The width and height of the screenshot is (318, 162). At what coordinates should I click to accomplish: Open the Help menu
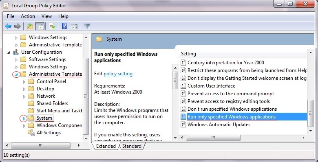point(63,16)
